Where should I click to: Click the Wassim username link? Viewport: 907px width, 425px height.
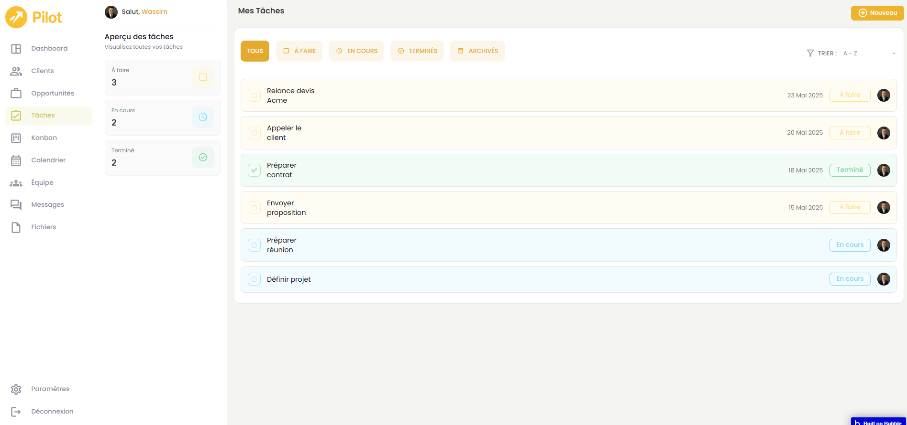[x=155, y=12]
